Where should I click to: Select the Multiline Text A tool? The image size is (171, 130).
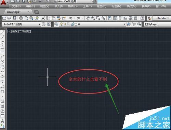[2, 121]
